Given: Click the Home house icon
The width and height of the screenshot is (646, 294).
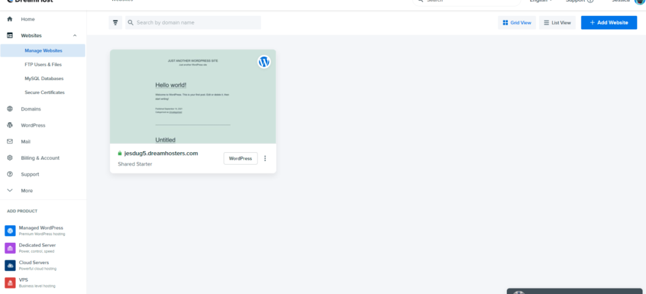Looking at the screenshot, I should (x=10, y=19).
